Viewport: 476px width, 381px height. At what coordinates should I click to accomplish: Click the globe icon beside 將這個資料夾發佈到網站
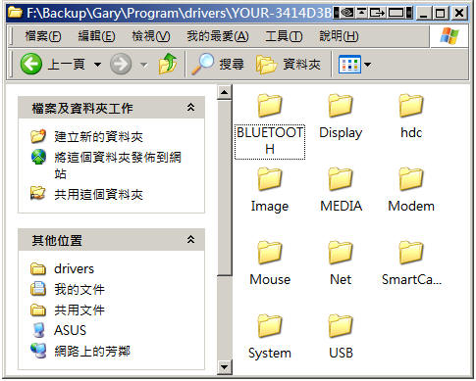(x=38, y=157)
